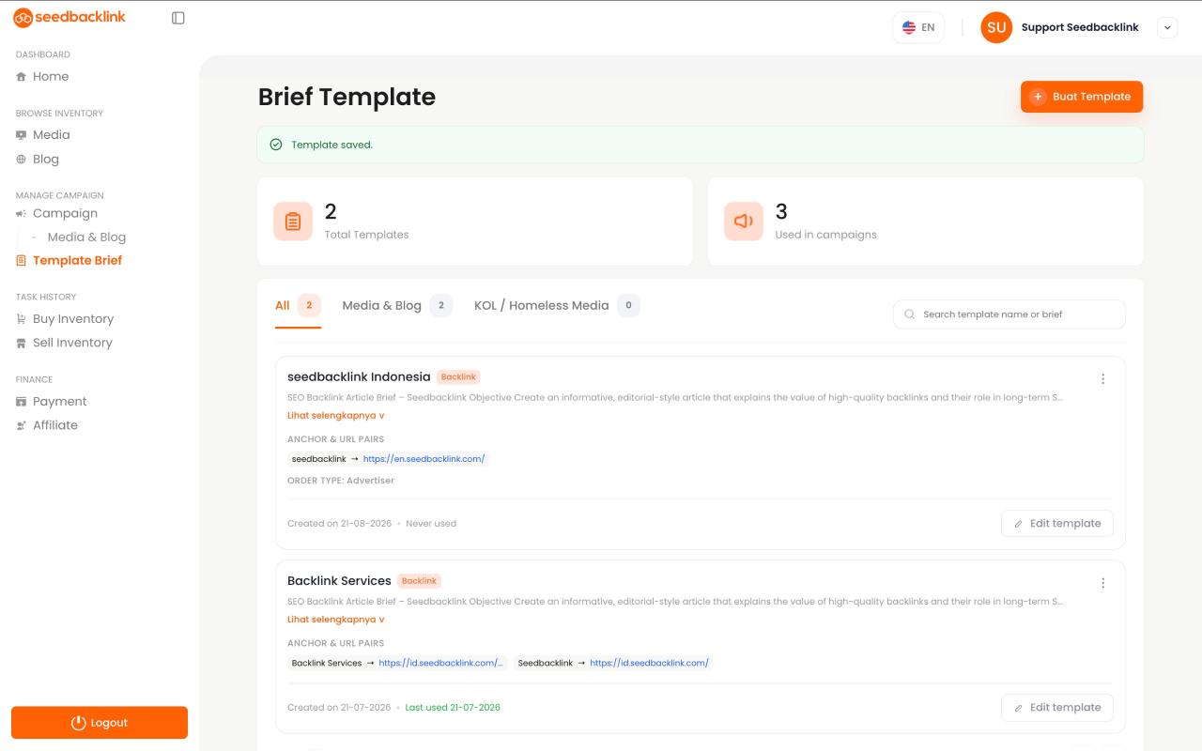Image resolution: width=1202 pixels, height=751 pixels.
Task: Click Edit template for Backlink Services
Action: point(1057,708)
